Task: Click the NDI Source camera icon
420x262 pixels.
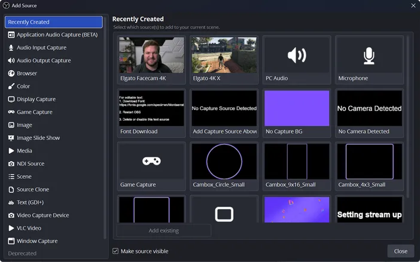Action: pos(11,164)
